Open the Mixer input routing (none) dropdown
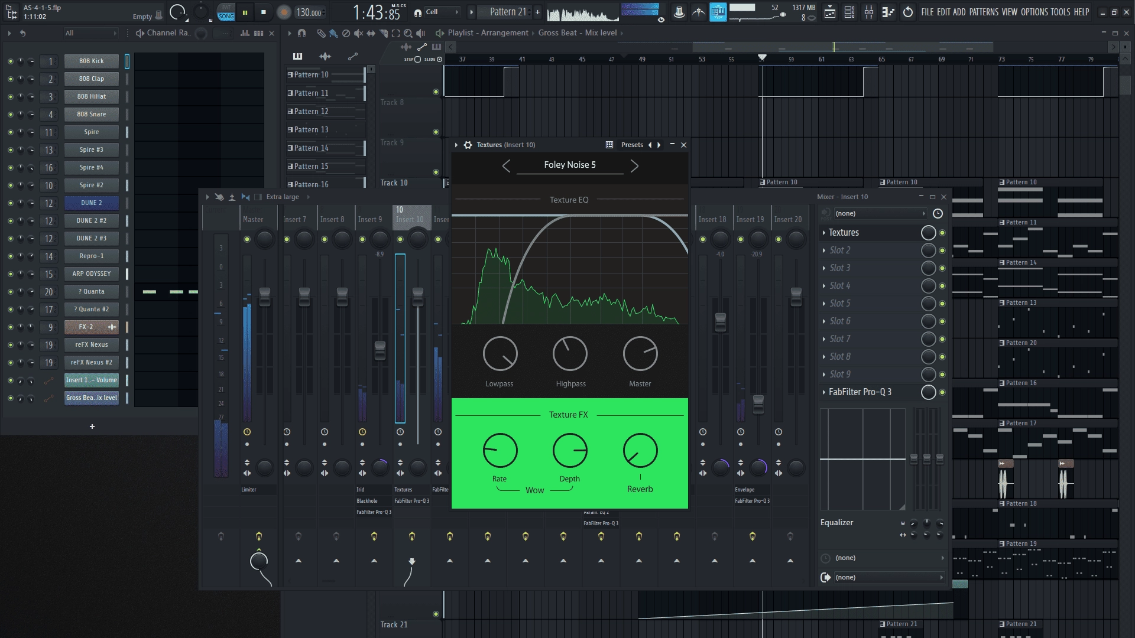 pos(880,213)
